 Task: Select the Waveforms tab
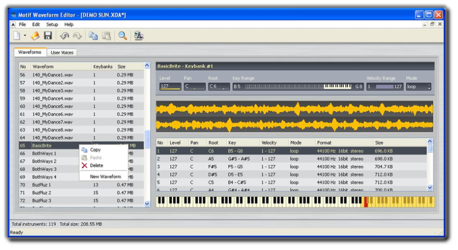pyautogui.click(x=30, y=52)
